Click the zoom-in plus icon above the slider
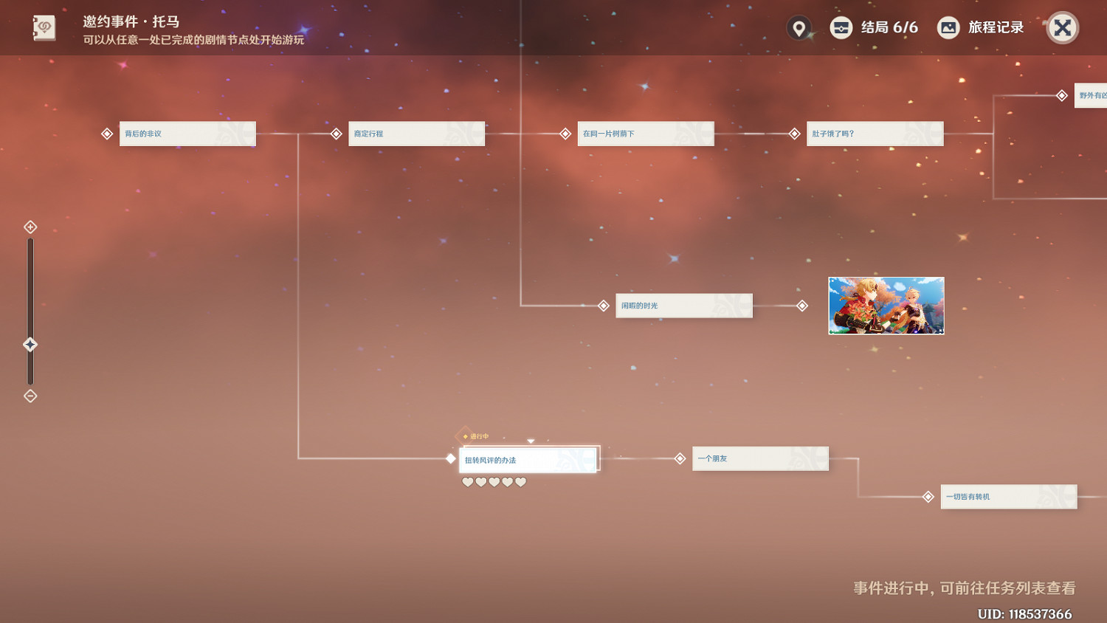This screenshot has height=623, width=1107. [x=30, y=227]
